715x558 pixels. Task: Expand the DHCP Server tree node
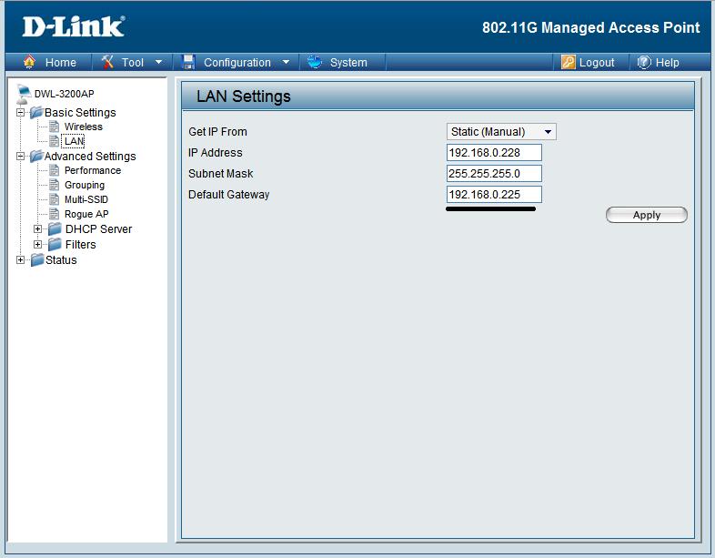point(38,229)
